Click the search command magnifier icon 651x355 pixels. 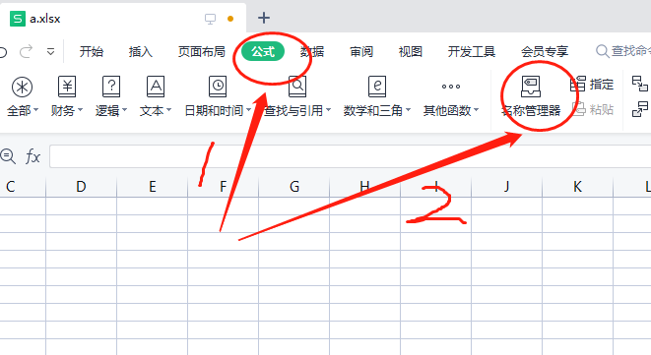[602, 51]
